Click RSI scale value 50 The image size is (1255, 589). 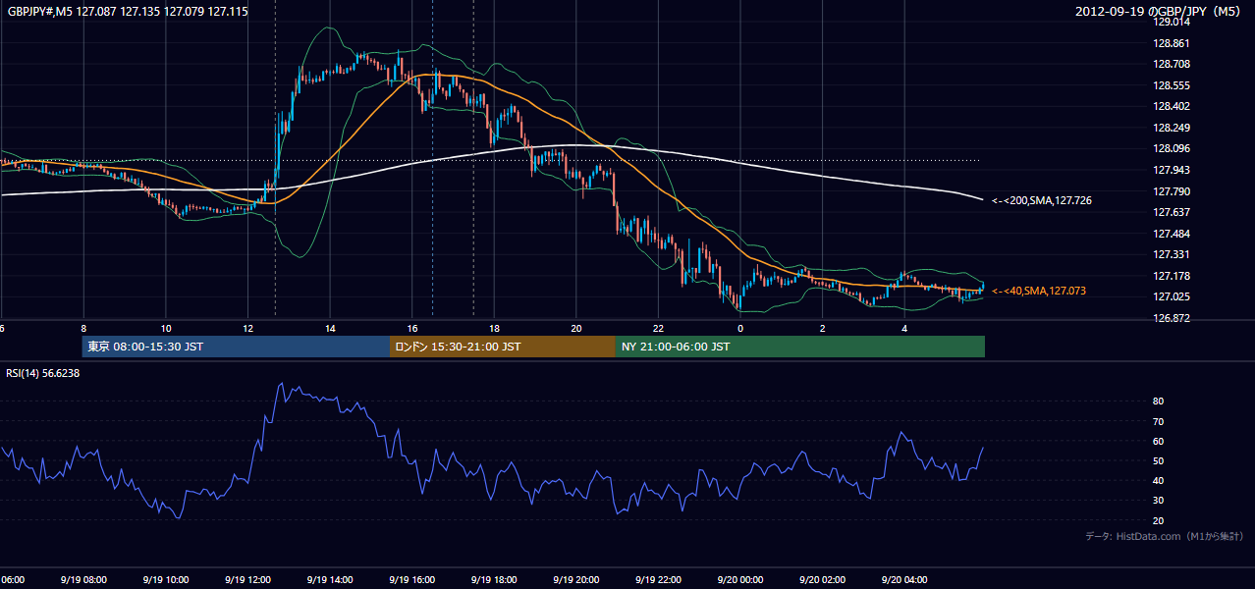pyautogui.click(x=1159, y=460)
